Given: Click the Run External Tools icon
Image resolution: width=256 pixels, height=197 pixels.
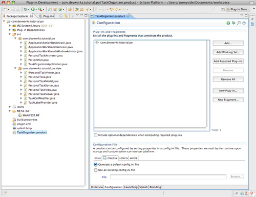Looking at the screenshot, I should (40, 9).
